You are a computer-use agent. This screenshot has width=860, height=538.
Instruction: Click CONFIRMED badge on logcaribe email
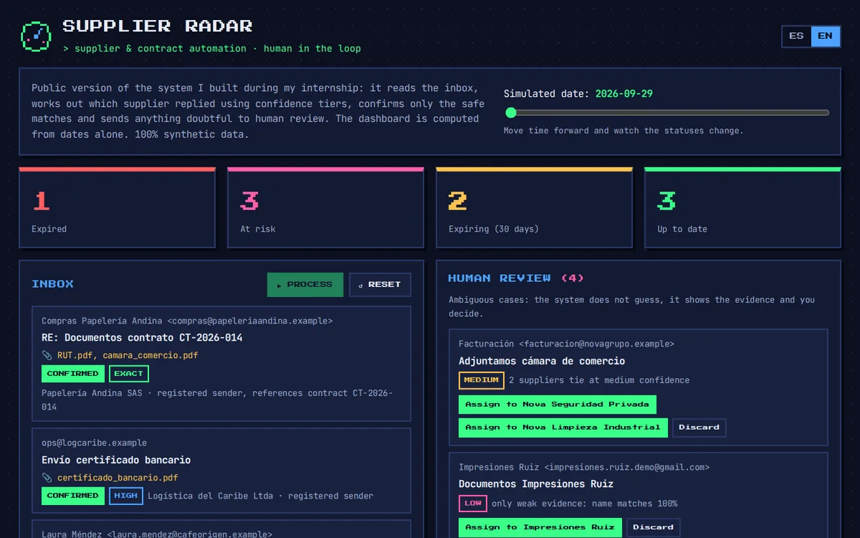73,496
